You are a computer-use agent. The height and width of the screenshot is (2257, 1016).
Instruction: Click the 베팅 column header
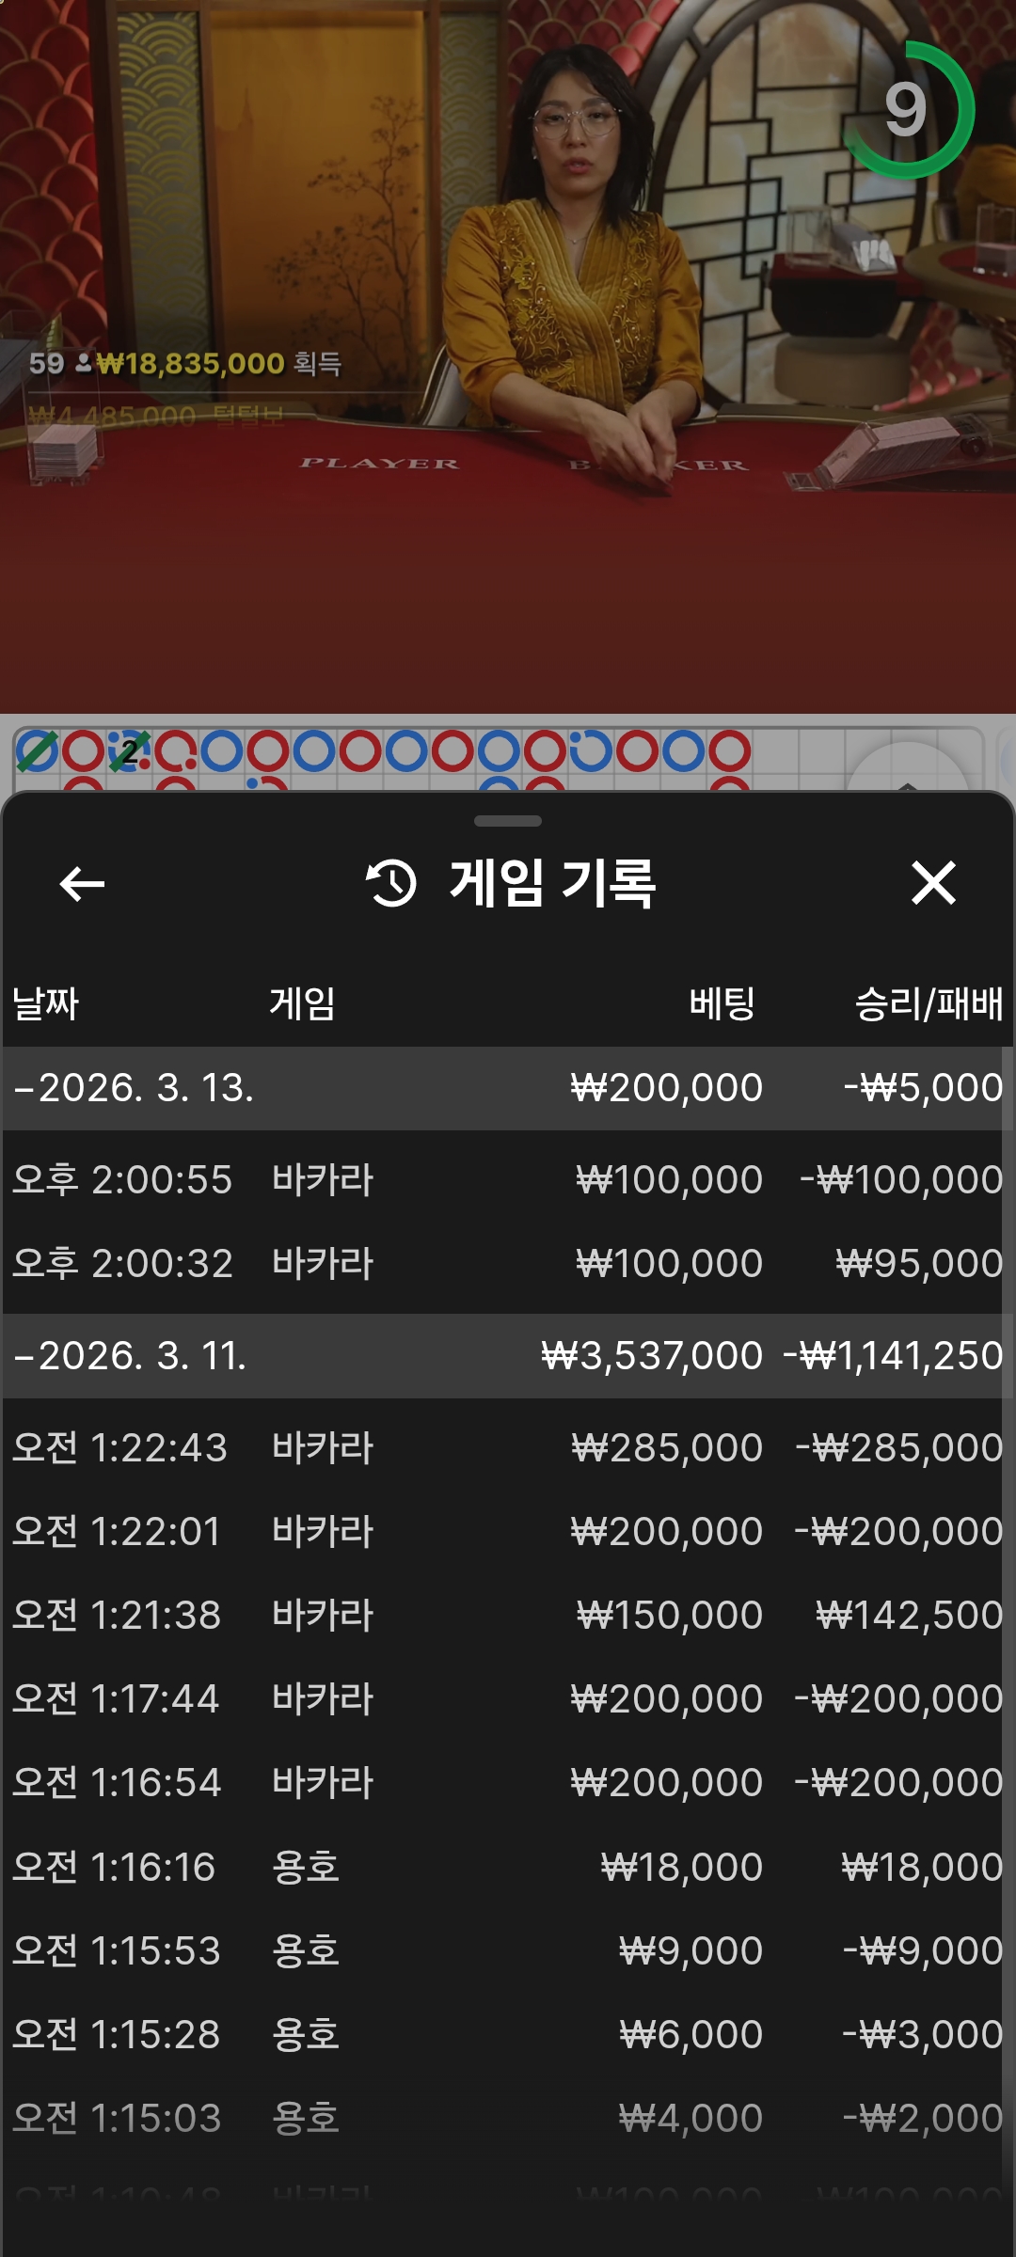click(722, 1003)
